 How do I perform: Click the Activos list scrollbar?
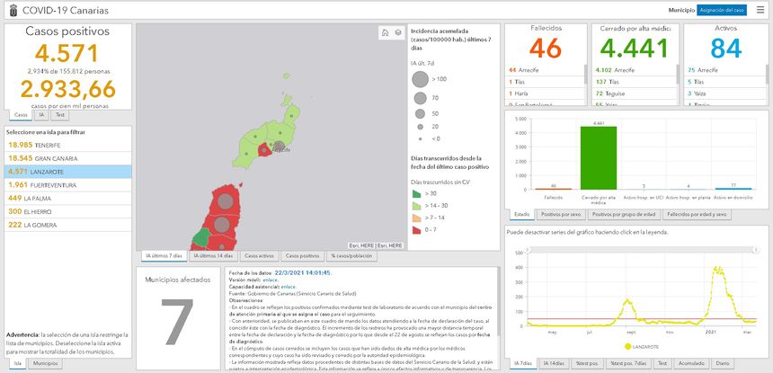(x=767, y=75)
